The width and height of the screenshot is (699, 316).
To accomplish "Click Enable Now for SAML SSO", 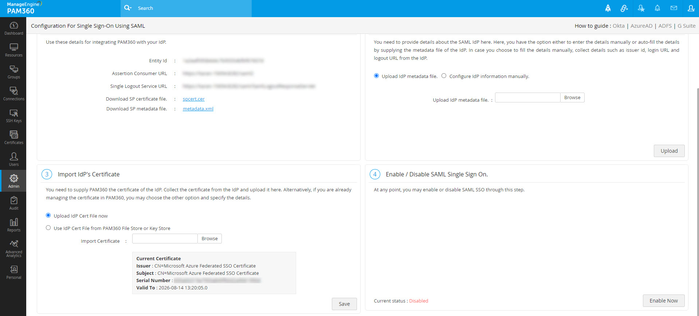I will [x=664, y=301].
